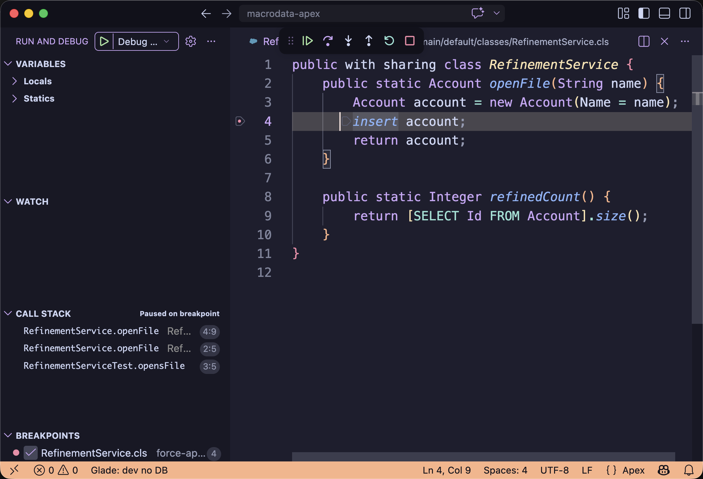Step into the insert statement
This screenshot has width=703, height=479.
(x=348, y=41)
